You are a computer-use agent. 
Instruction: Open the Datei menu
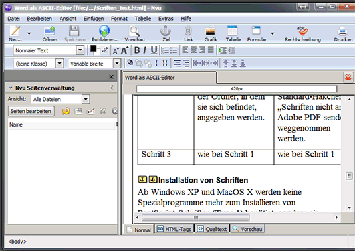coord(13,19)
